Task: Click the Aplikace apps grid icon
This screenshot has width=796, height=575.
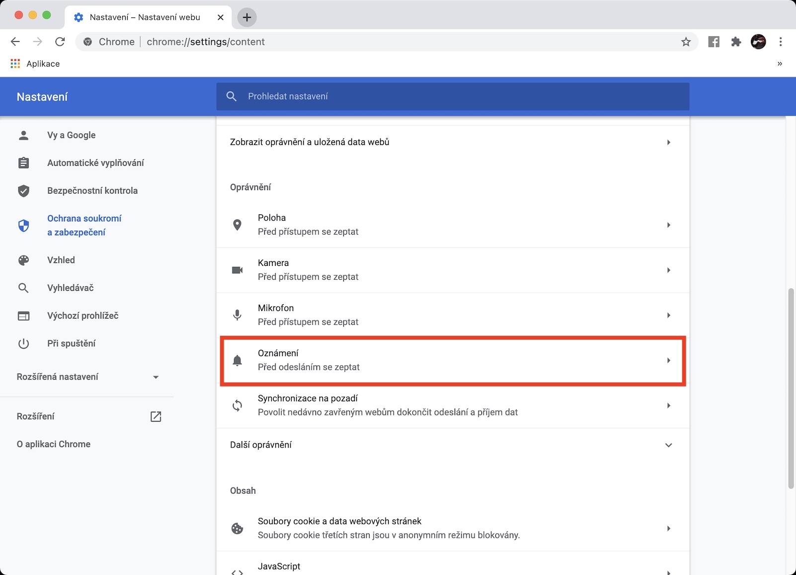Action: click(x=15, y=64)
